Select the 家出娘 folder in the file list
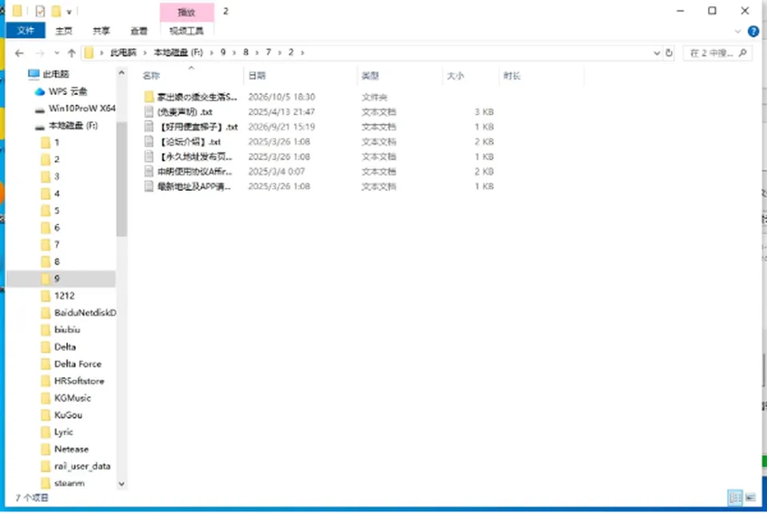Screen dimensions: 767x513 pyautogui.click(x=191, y=97)
